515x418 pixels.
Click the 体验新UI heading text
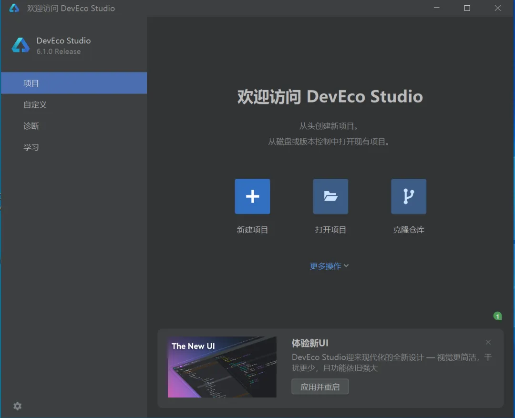[x=310, y=343]
